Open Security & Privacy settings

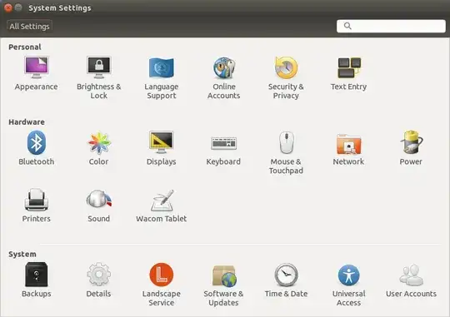pyautogui.click(x=286, y=67)
